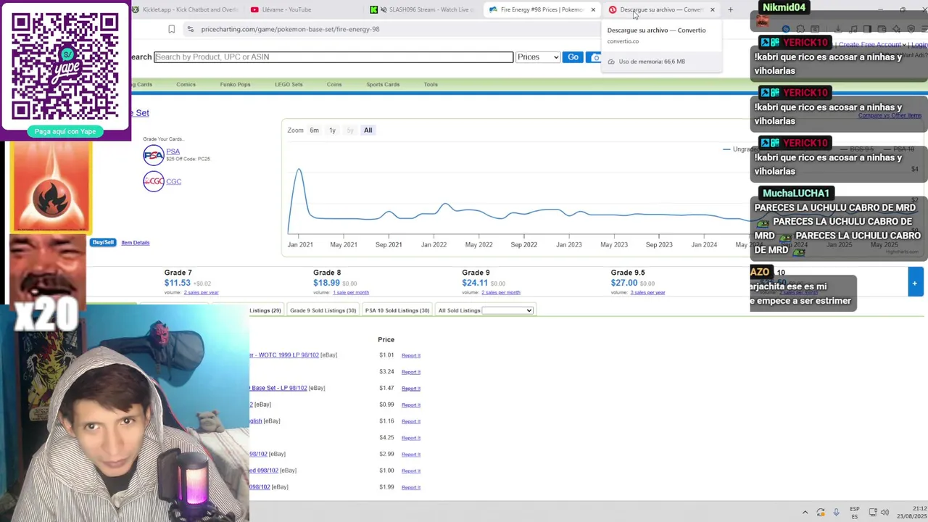
Task: Click the bookmark icon beside the address bar
Action: pyautogui.click(x=172, y=29)
